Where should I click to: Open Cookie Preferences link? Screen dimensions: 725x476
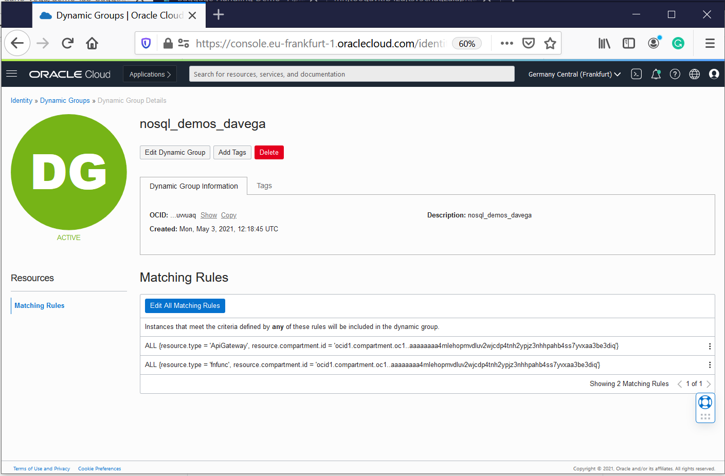tap(100, 468)
